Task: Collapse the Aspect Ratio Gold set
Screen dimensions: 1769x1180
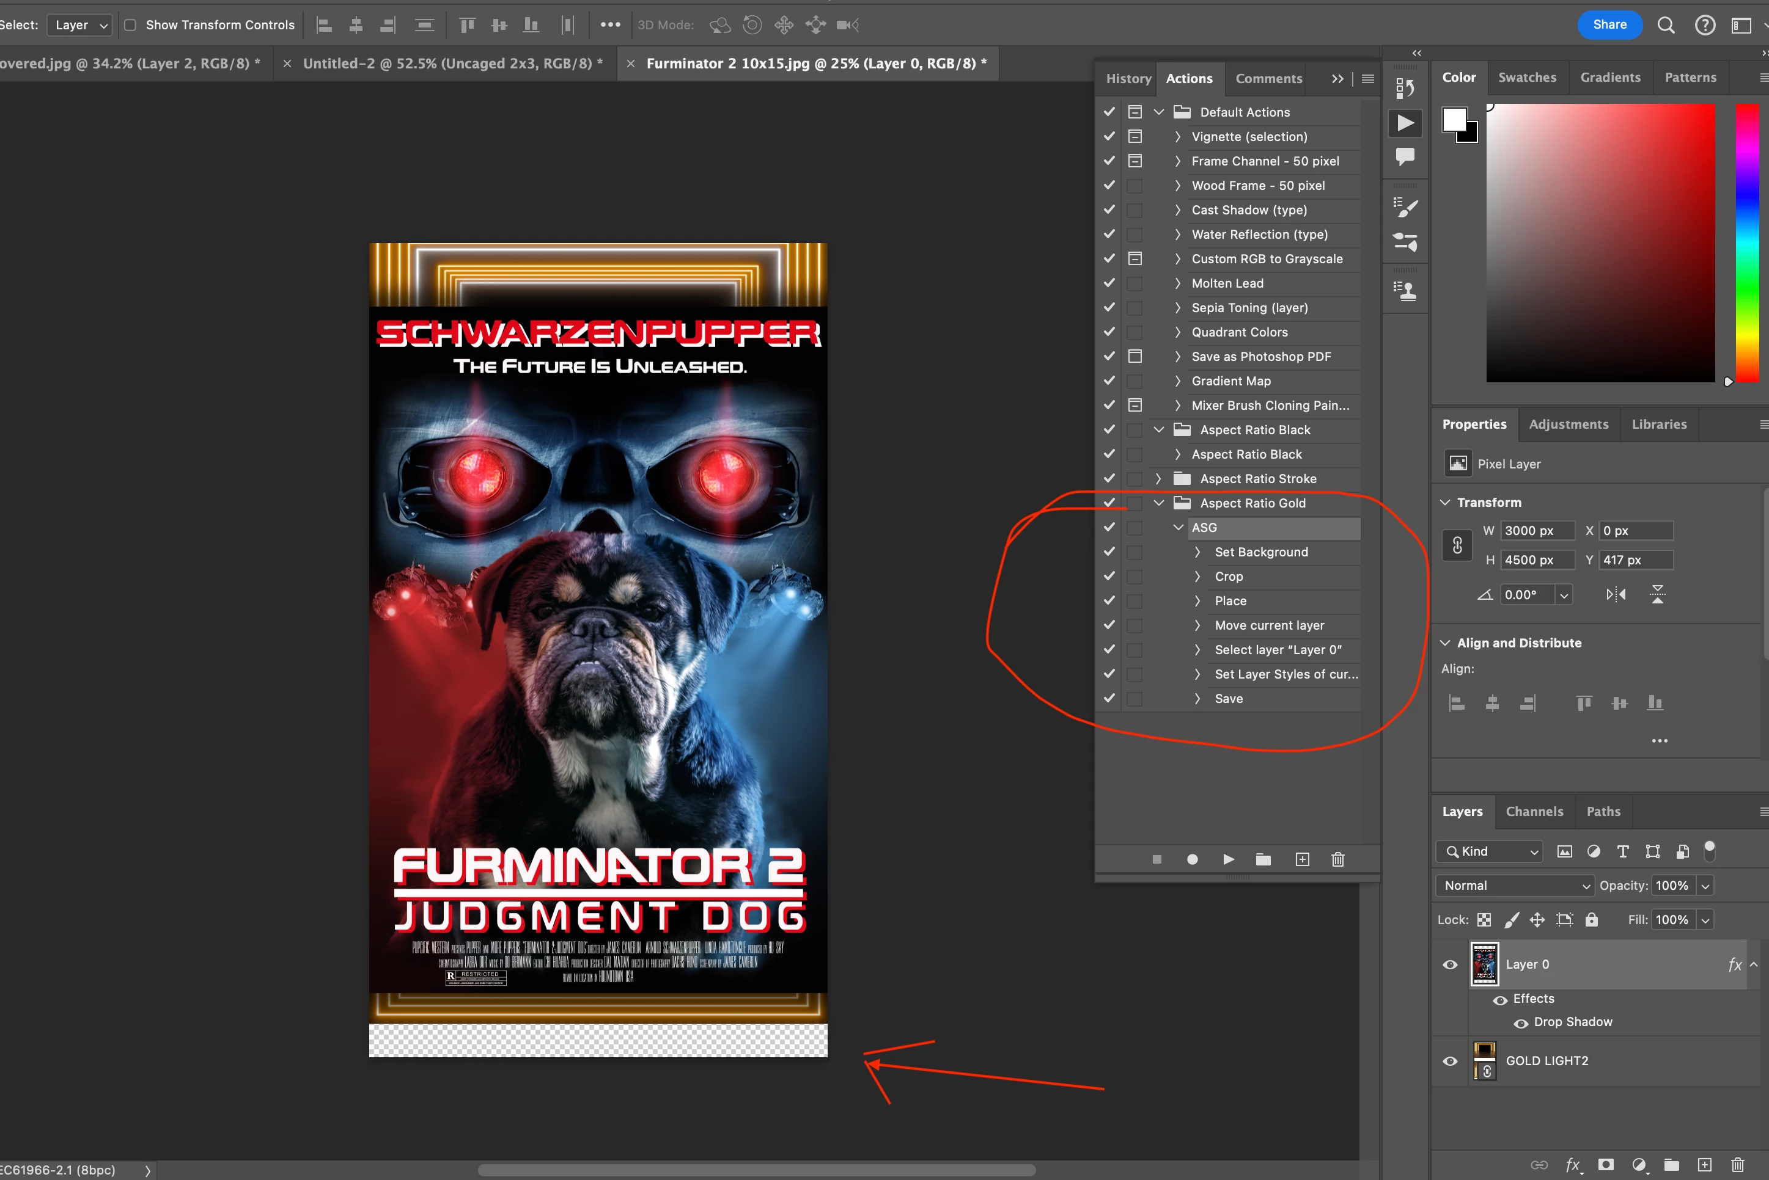Action: (x=1159, y=503)
